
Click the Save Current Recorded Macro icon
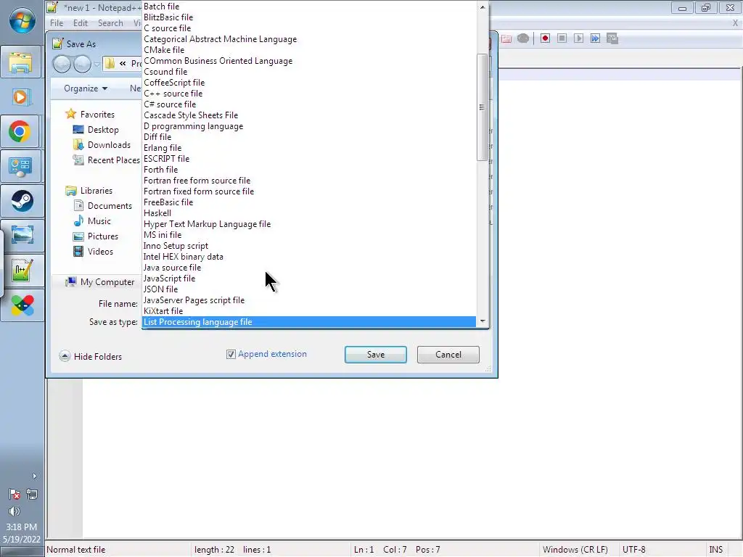point(612,38)
